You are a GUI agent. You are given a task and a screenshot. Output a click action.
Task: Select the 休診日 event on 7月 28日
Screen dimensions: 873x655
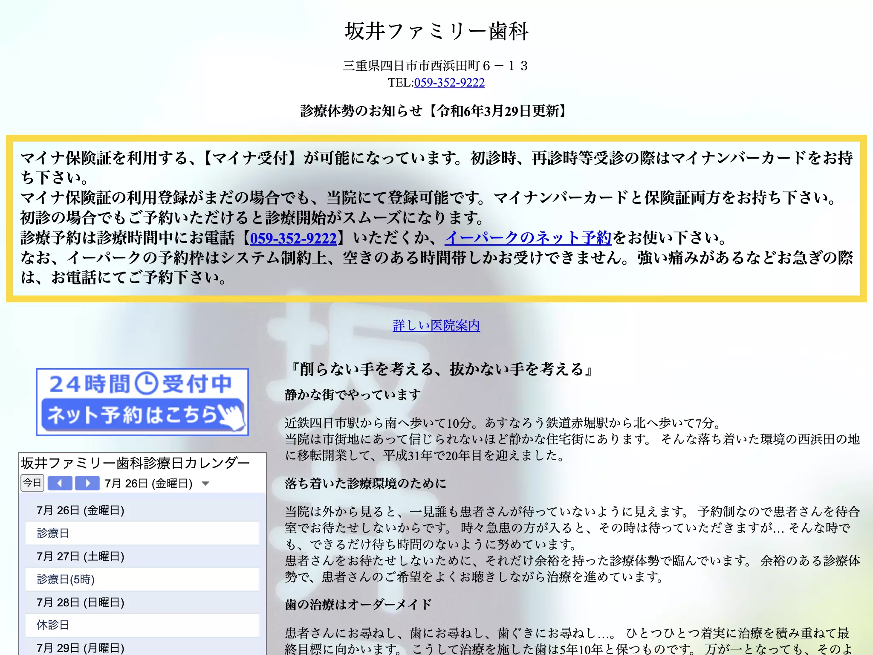[142, 625]
